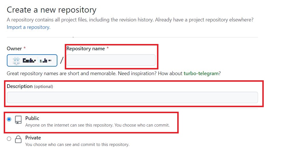Screen dimensions: 290x150
Task: Select the Private radio button
Action: (x=9, y=139)
